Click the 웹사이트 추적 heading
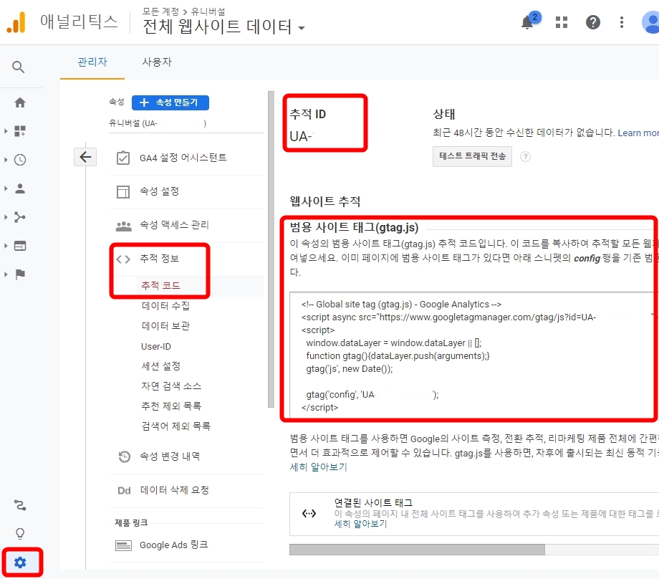This screenshot has height=579, width=659. pyautogui.click(x=324, y=201)
